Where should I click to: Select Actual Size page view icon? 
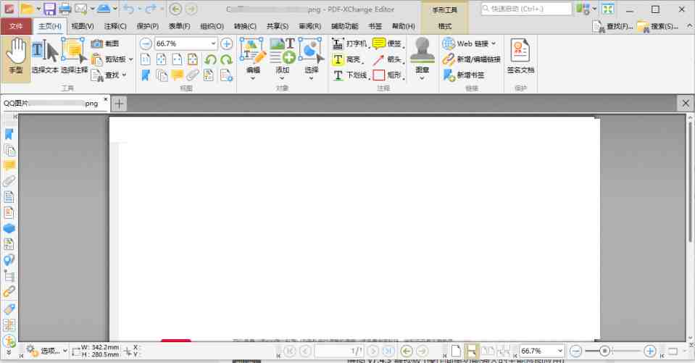[x=146, y=59]
